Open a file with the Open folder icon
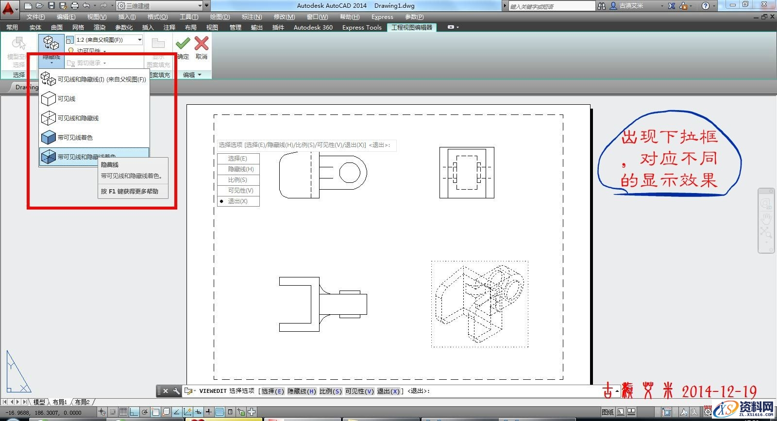Viewport: 777px width, 421px height. [x=39, y=6]
